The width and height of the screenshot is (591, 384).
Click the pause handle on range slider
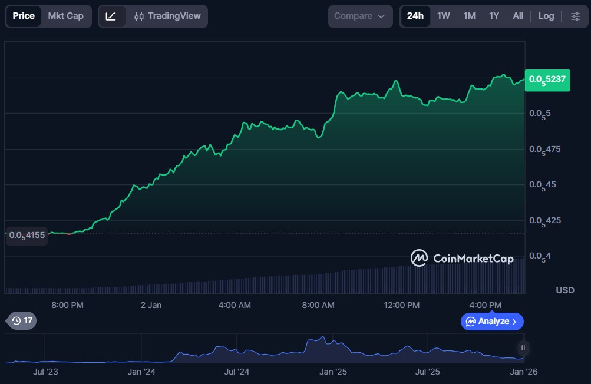pos(523,347)
